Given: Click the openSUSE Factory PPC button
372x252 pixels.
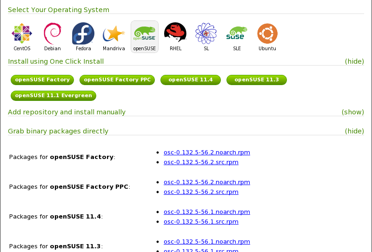Looking at the screenshot, I should click(x=117, y=80).
